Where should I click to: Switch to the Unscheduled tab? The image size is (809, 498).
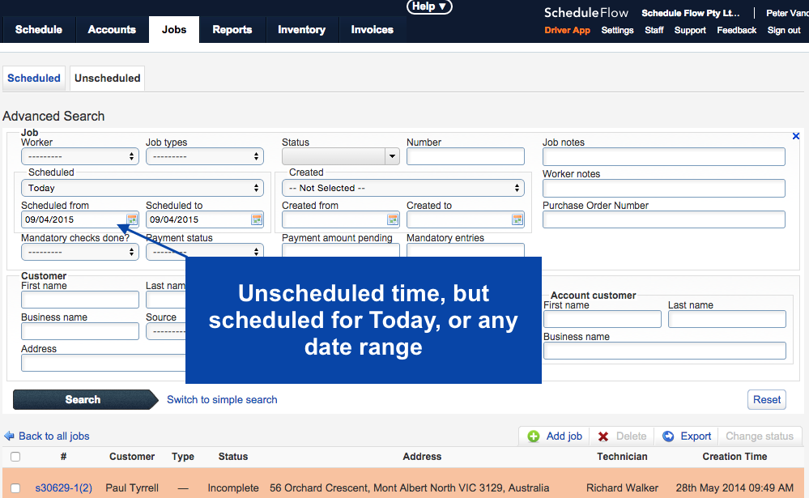click(x=108, y=78)
